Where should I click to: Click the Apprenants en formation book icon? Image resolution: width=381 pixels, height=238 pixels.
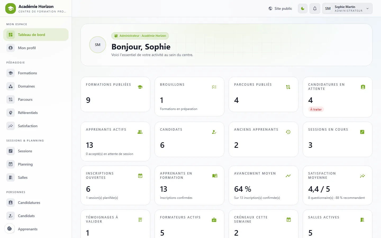[215, 176]
